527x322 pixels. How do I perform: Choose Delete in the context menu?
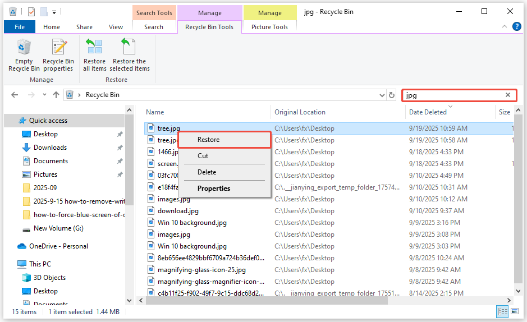click(224, 172)
